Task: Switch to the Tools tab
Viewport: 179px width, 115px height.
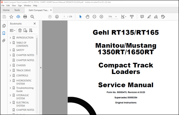Action: (17, 10)
